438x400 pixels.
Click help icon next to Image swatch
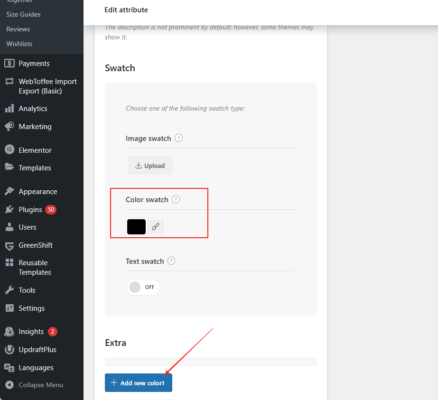pyautogui.click(x=178, y=138)
